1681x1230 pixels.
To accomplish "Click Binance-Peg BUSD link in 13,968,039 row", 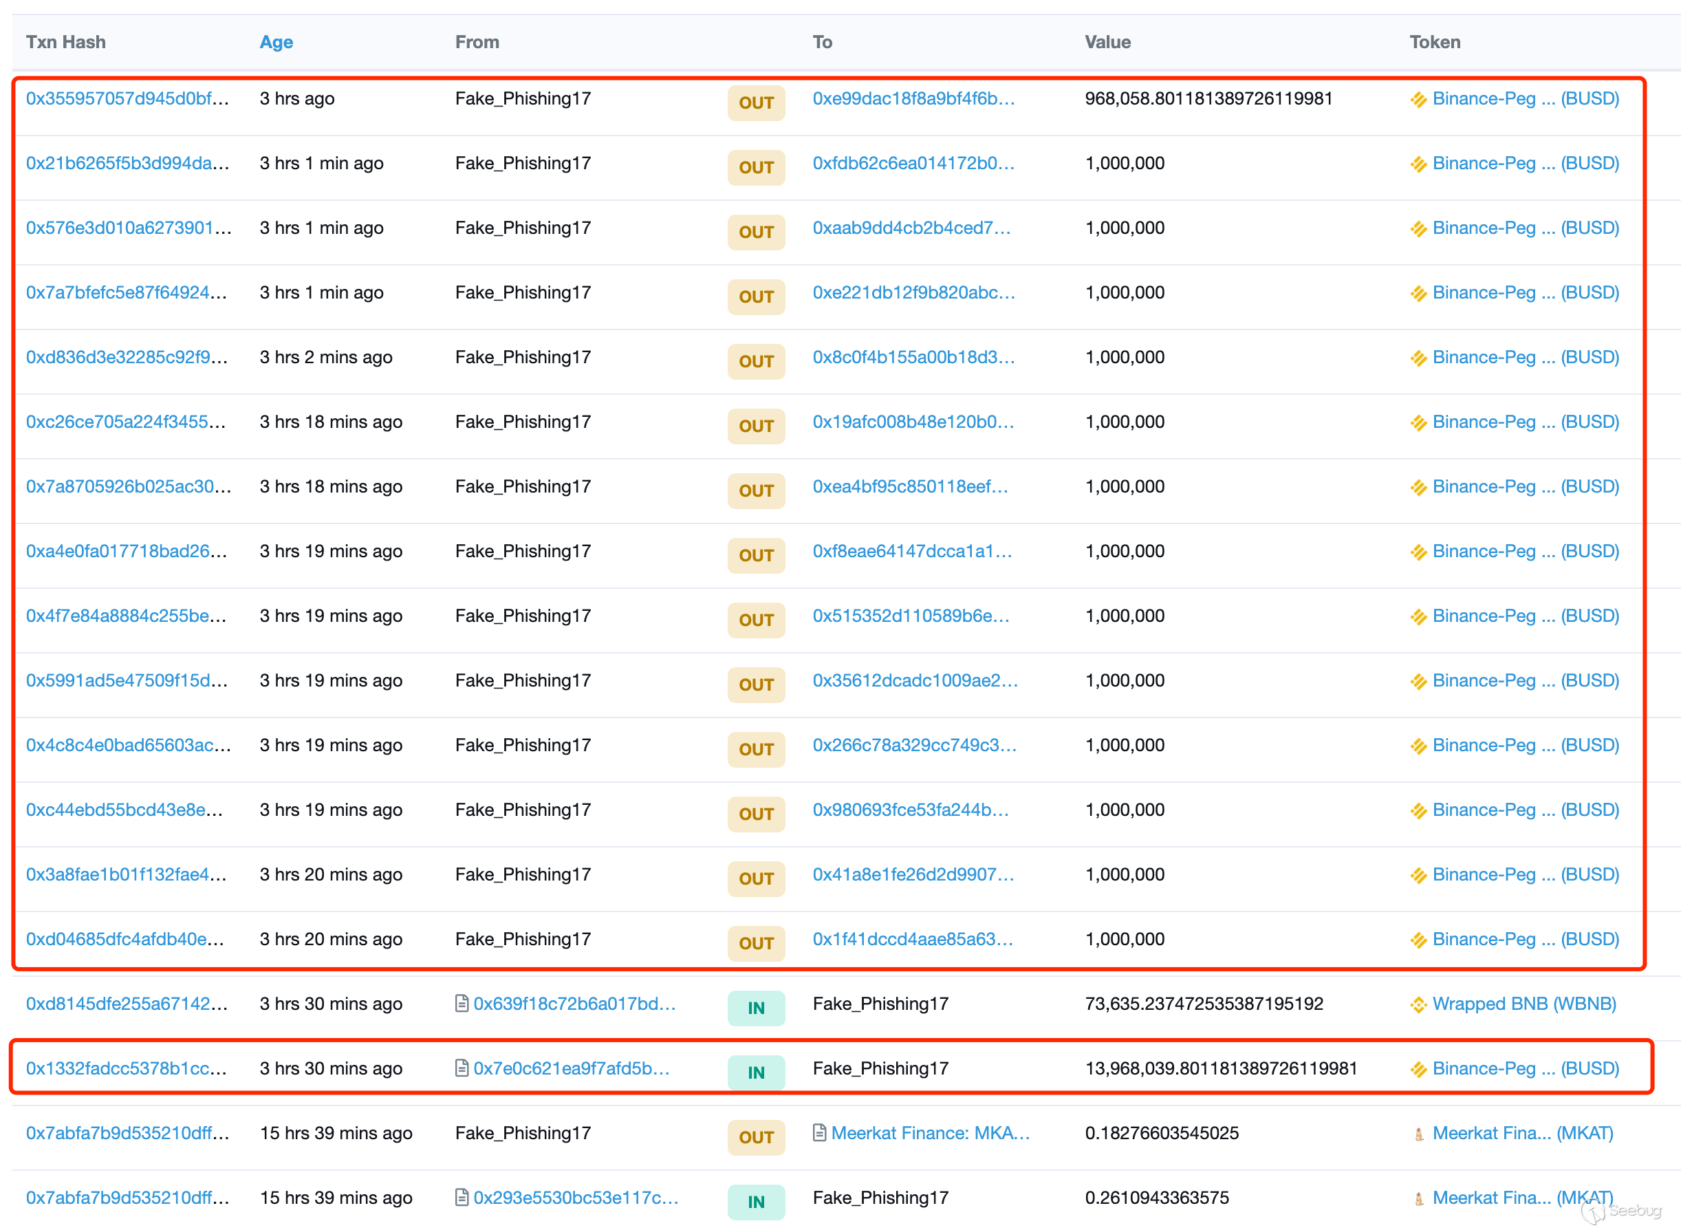I will 1525,1068.
